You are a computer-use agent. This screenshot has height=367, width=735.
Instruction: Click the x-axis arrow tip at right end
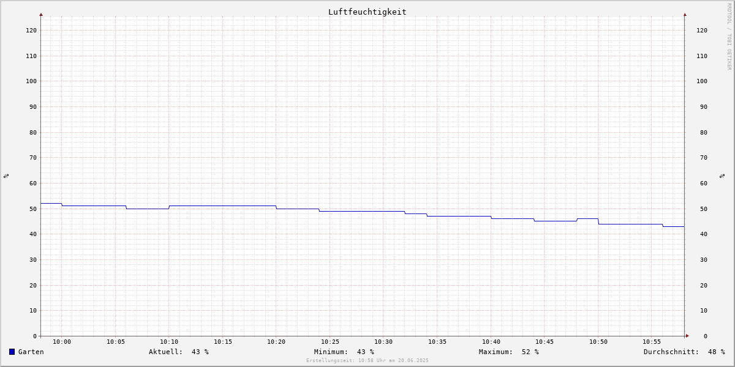click(x=687, y=336)
